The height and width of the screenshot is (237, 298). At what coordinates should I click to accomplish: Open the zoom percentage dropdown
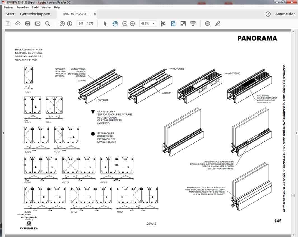153,24
